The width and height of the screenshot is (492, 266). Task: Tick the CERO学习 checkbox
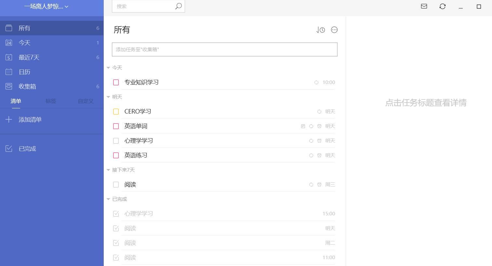116,112
